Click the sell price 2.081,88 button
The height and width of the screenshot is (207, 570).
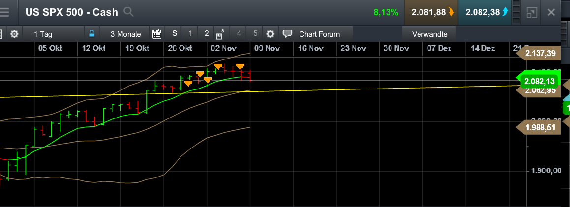pos(431,12)
